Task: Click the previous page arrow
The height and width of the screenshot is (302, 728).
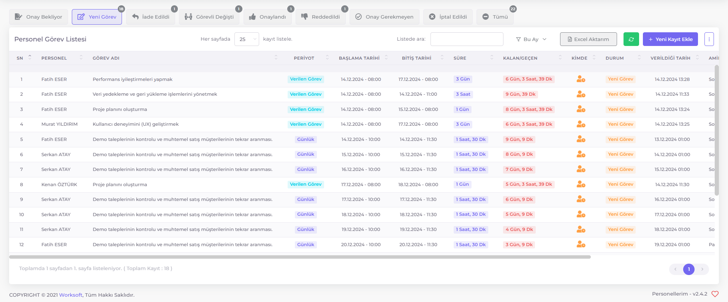Action: pyautogui.click(x=675, y=269)
